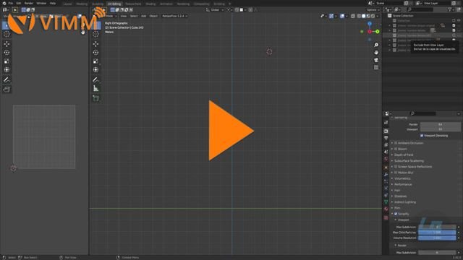Open viewport Object menu
This screenshot has width=463, height=260.
point(153,16)
